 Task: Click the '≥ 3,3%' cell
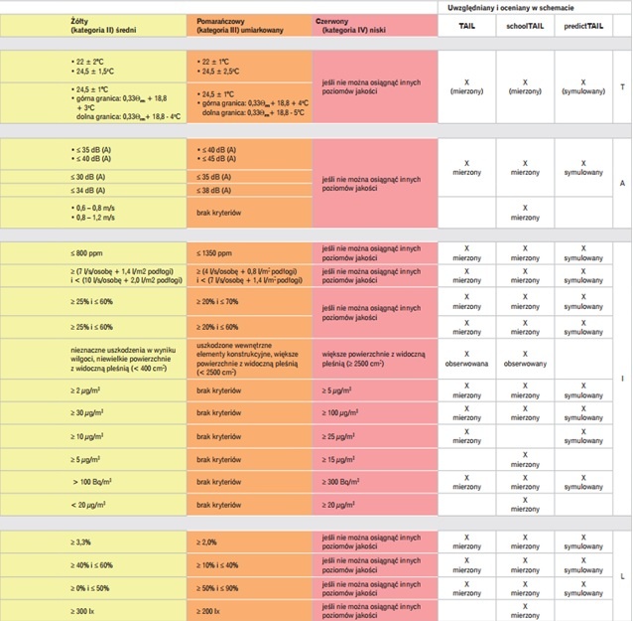[93, 543]
